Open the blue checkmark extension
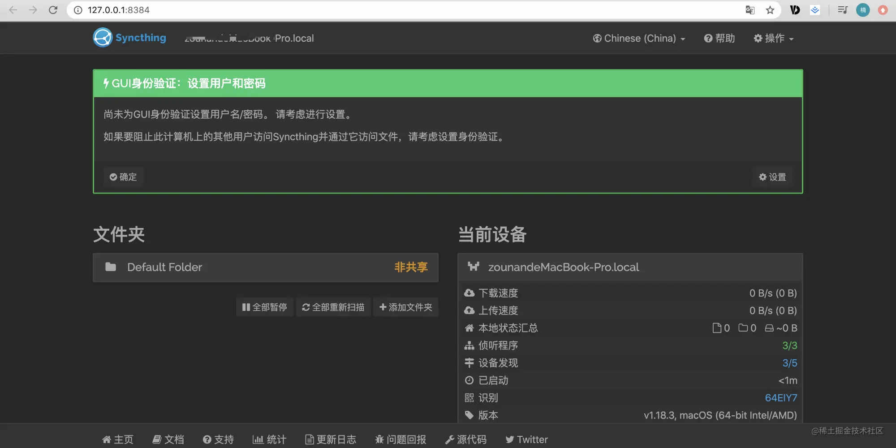The width and height of the screenshot is (896, 448). [x=815, y=10]
